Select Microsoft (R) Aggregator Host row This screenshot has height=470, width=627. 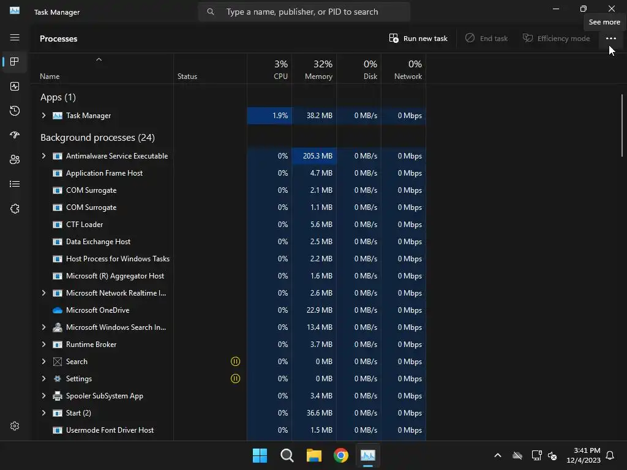tap(229, 276)
